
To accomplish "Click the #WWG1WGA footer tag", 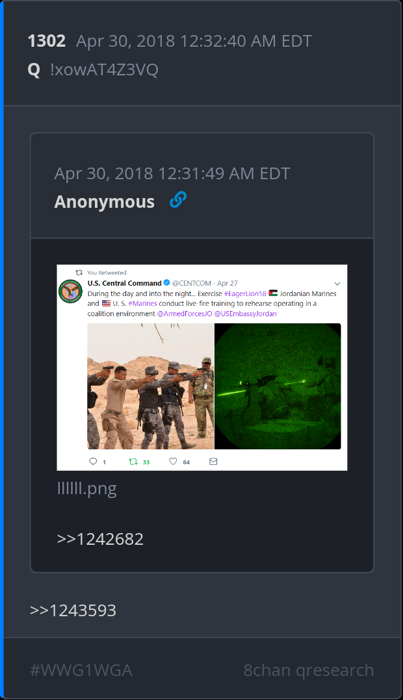I will click(81, 670).
